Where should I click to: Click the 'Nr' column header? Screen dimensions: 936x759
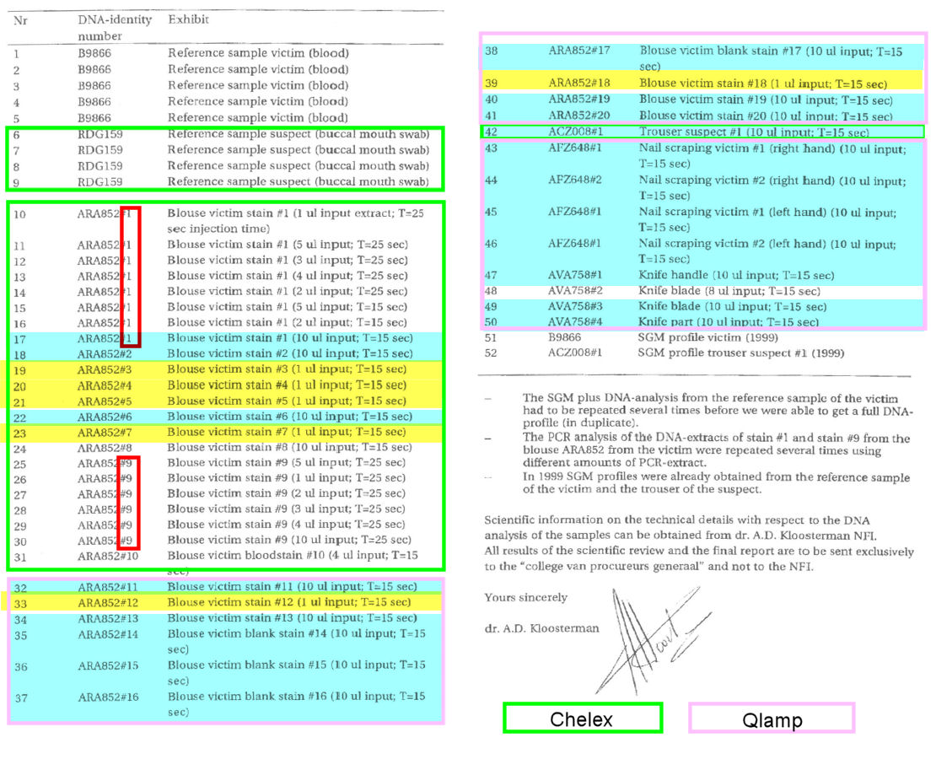(20, 20)
